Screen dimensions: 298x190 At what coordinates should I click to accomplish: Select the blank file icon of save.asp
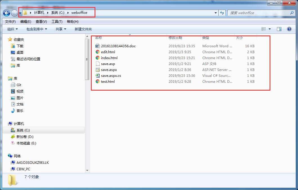(x=97, y=64)
